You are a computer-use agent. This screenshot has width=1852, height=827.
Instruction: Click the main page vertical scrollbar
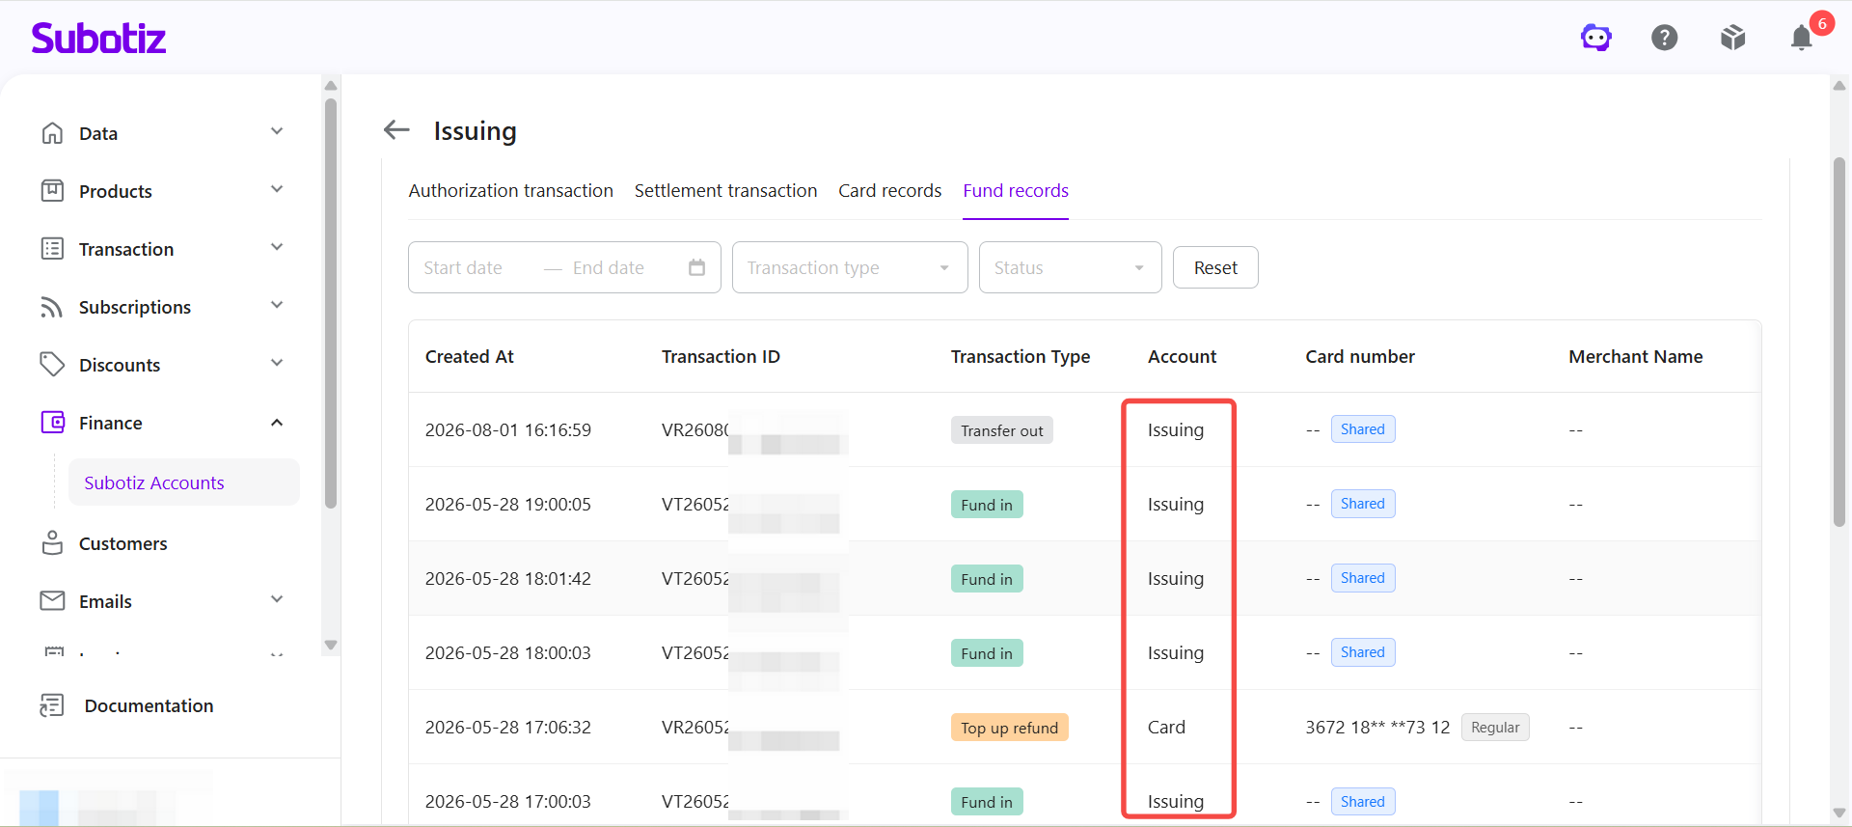[x=1839, y=343]
